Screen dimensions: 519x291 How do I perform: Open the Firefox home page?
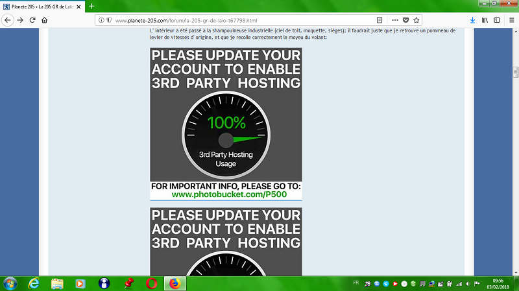[44, 20]
